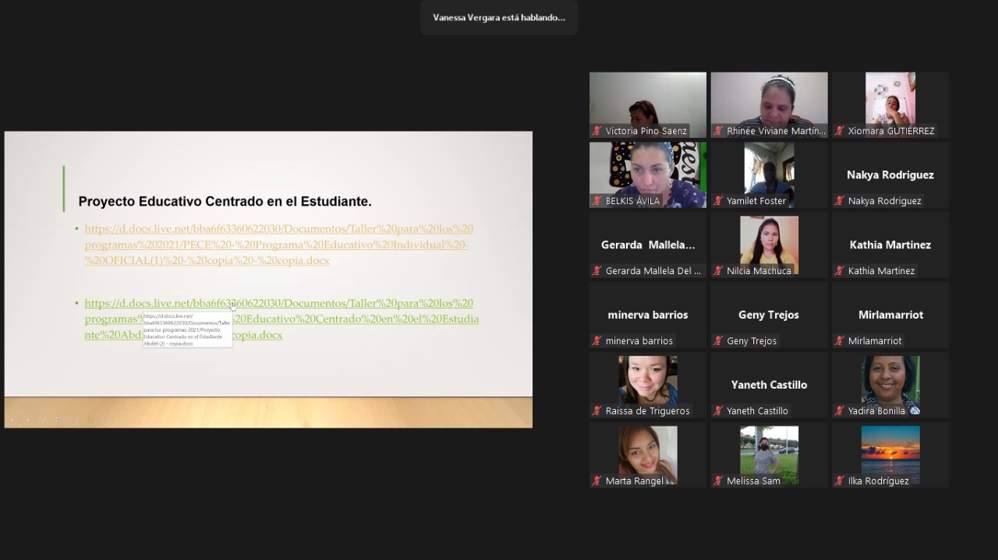Select Xiomara GUTIÉRREZ video tile

(890, 105)
